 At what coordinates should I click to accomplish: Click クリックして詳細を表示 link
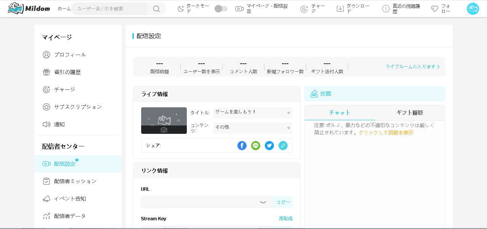(386, 133)
